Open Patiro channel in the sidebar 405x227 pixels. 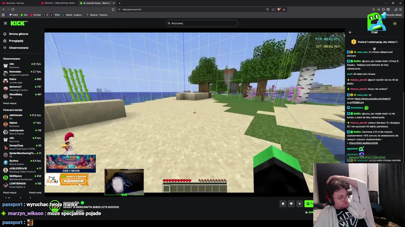pos(22,81)
